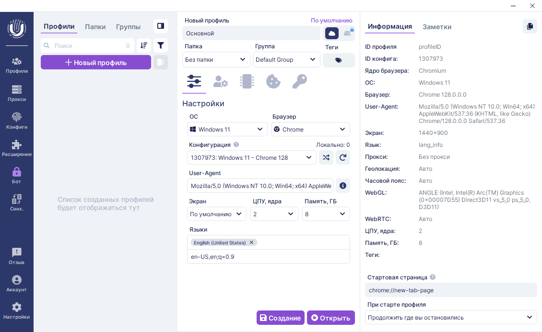Screen dimensions: 542x332
Task: Open the Proxy section in sidebar
Action: (17, 93)
